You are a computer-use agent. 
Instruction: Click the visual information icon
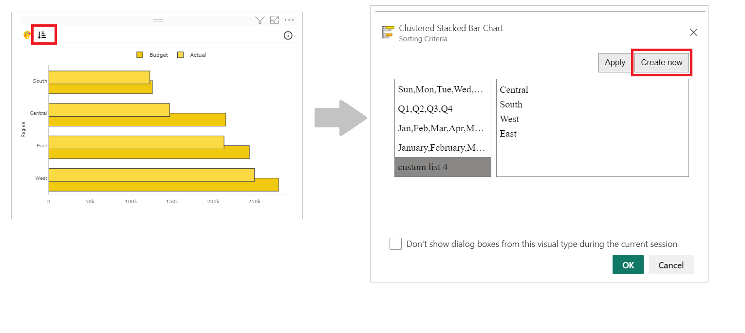pyautogui.click(x=288, y=35)
